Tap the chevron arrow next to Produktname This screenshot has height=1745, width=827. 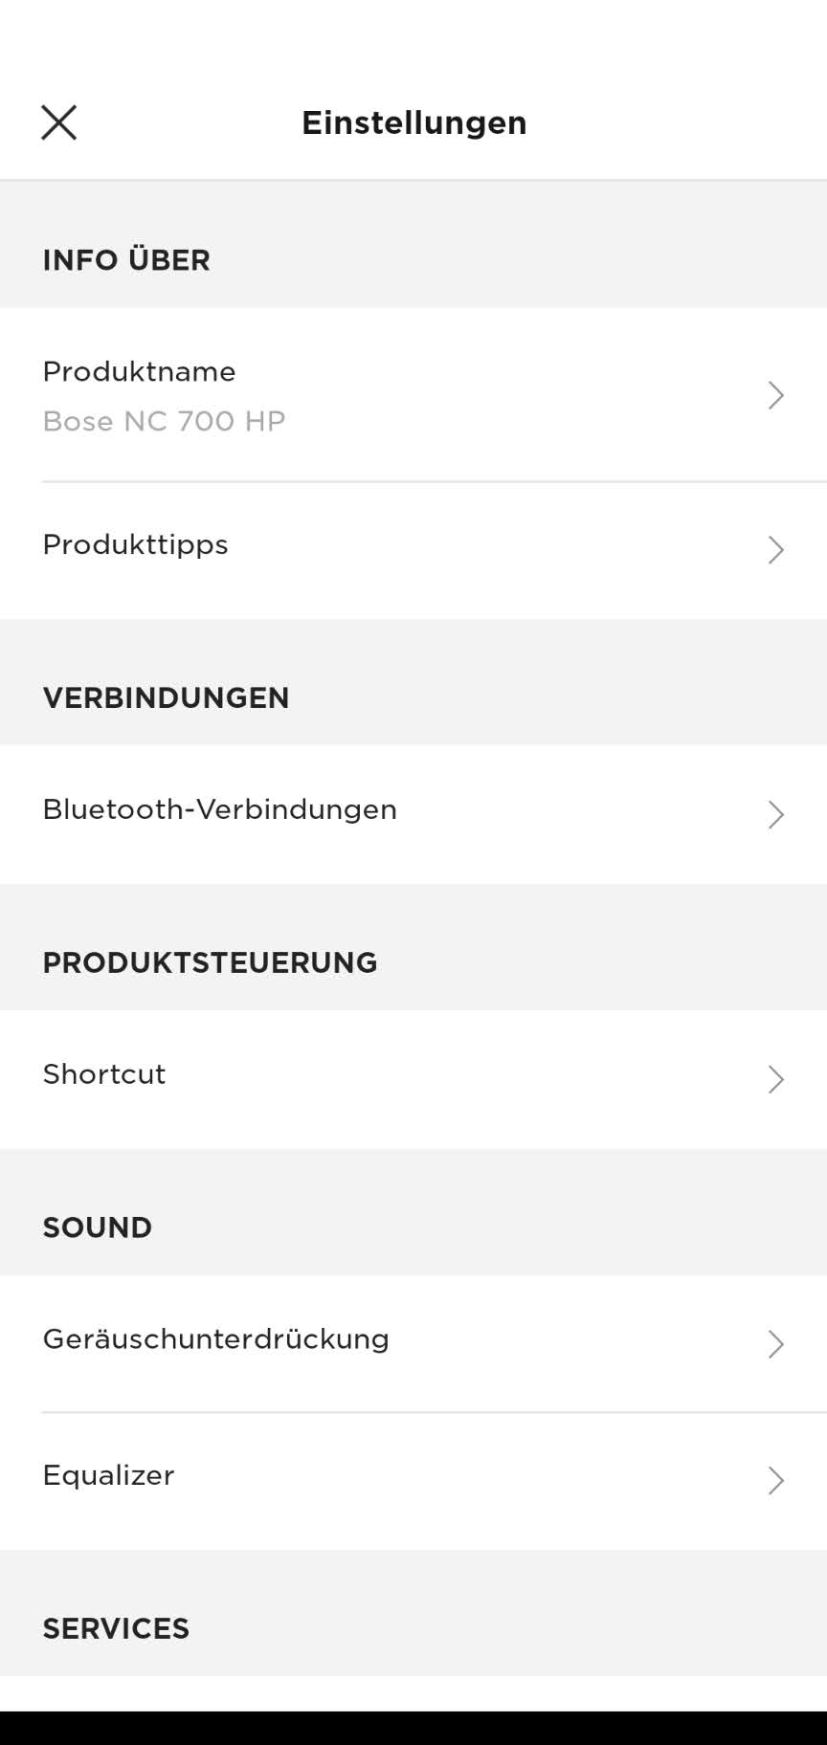(775, 395)
